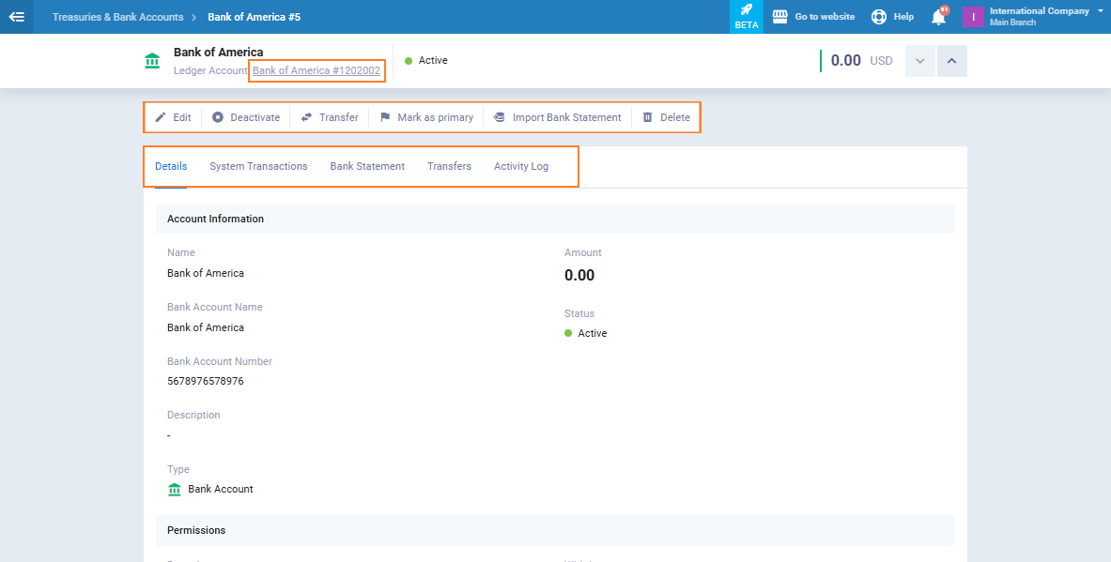Click the Permissions section header
This screenshot has height=562, width=1111.
pyautogui.click(x=556, y=530)
